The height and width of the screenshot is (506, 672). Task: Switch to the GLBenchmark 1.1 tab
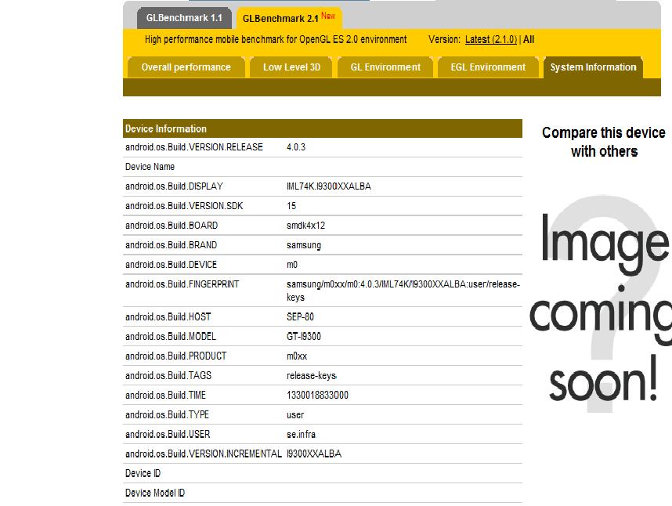184,18
